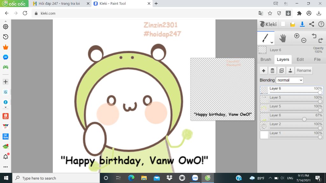
Task: Rename the selected layer
Action: tap(304, 71)
